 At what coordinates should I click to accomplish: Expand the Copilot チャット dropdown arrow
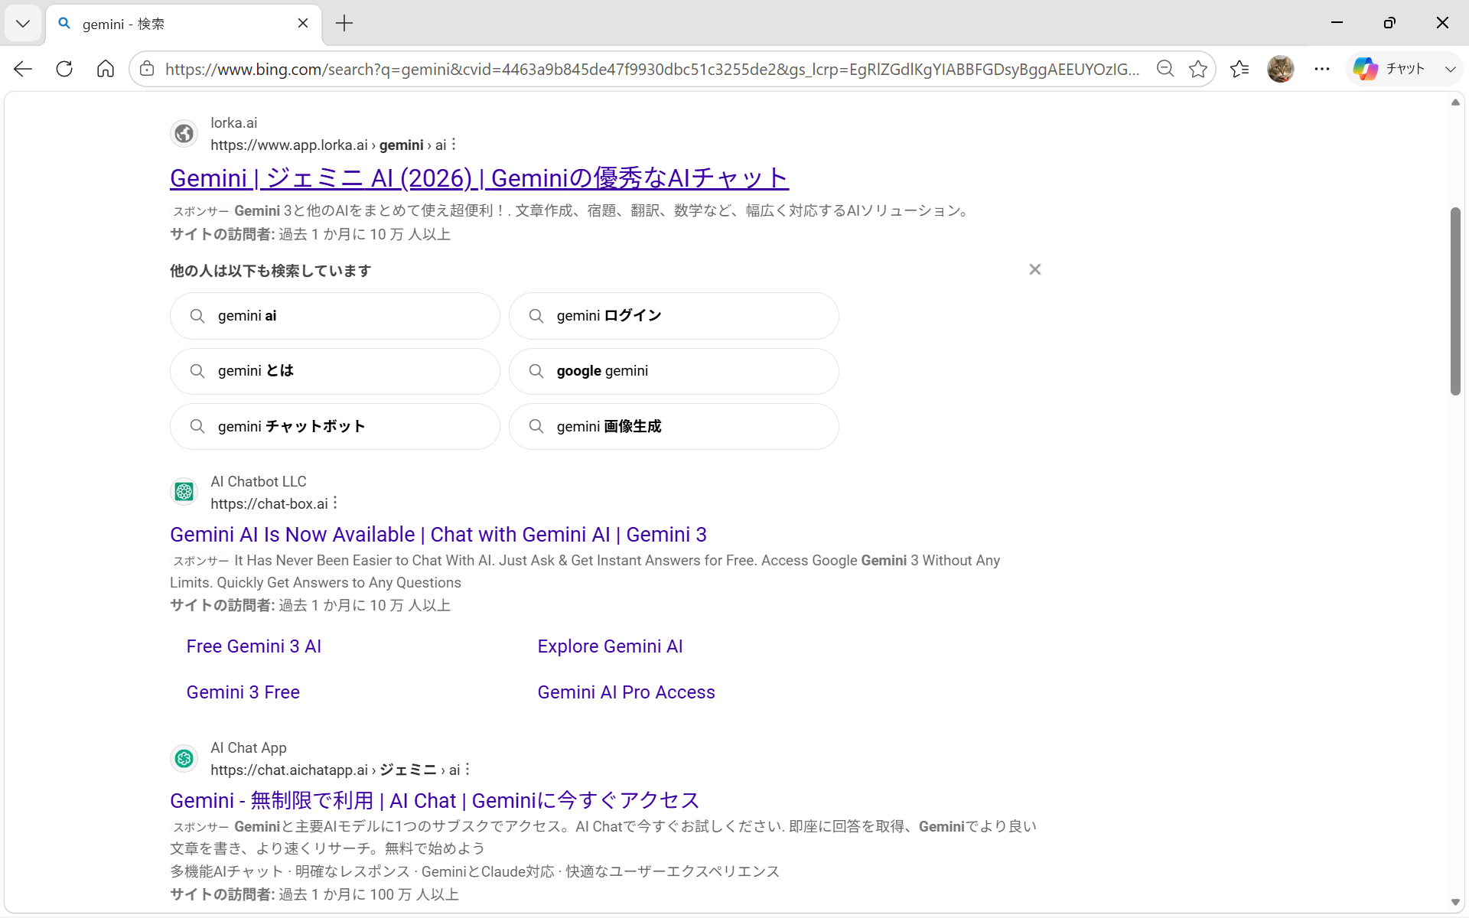coord(1450,69)
